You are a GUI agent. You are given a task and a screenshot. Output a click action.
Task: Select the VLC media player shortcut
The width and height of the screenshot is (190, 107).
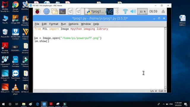click(x=15, y=89)
